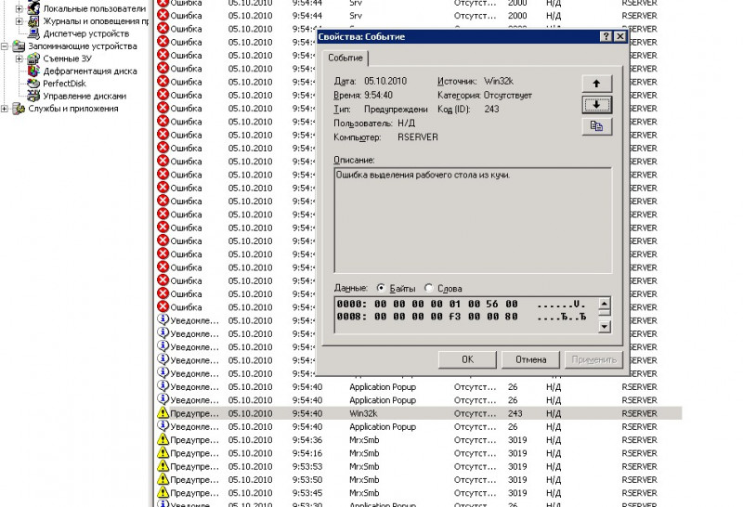Click Тип value Предупреждени in dialog
The height and width of the screenshot is (507, 743).
coord(396,109)
